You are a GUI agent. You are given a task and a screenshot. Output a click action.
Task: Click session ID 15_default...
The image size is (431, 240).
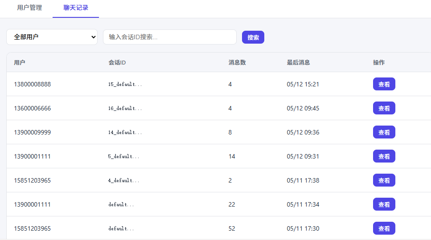pyautogui.click(x=125, y=84)
